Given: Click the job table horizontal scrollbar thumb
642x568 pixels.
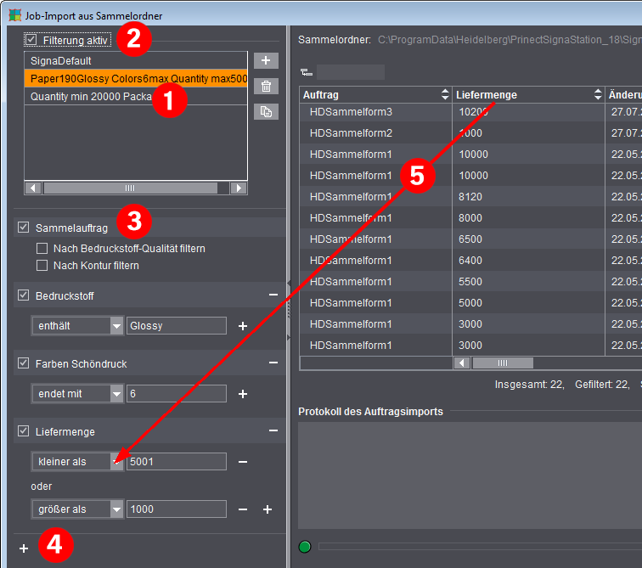Looking at the screenshot, I should (503, 363).
